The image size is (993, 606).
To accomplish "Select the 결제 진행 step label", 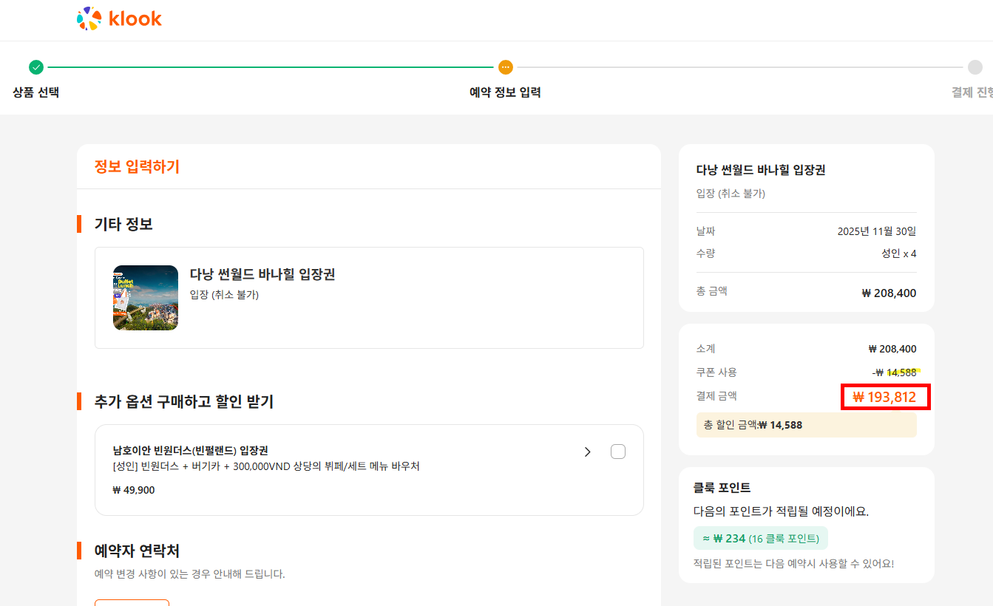I will tap(972, 92).
